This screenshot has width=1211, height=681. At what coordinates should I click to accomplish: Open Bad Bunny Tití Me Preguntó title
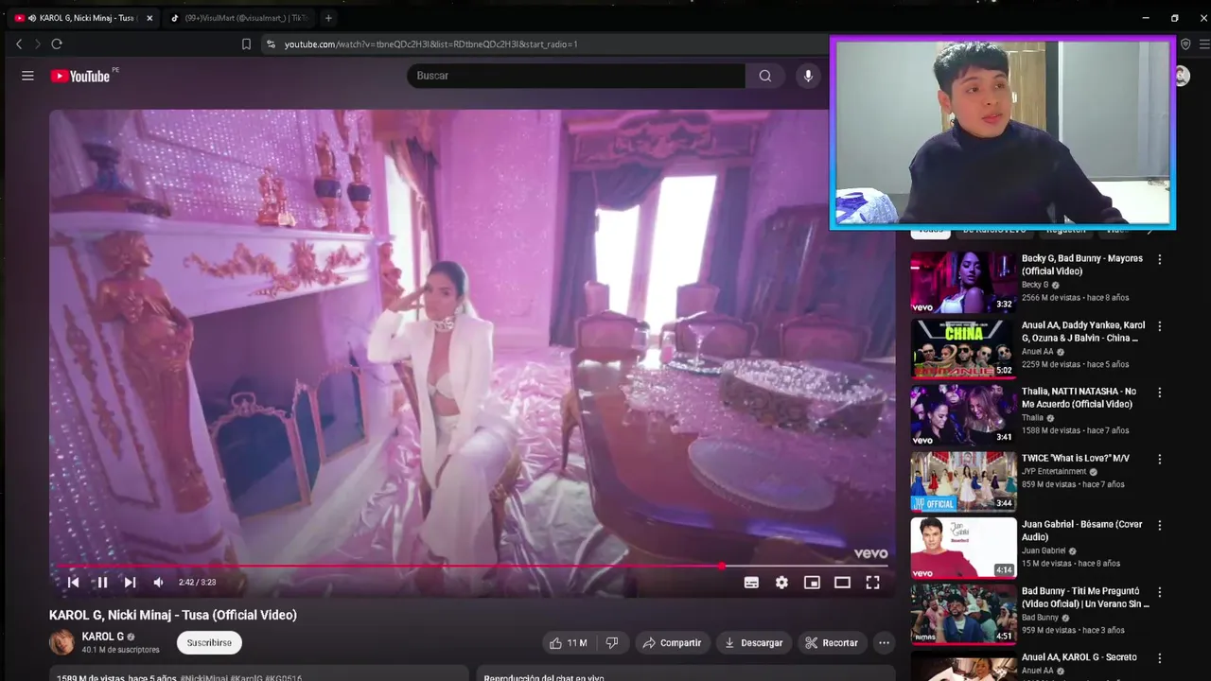point(1085,597)
